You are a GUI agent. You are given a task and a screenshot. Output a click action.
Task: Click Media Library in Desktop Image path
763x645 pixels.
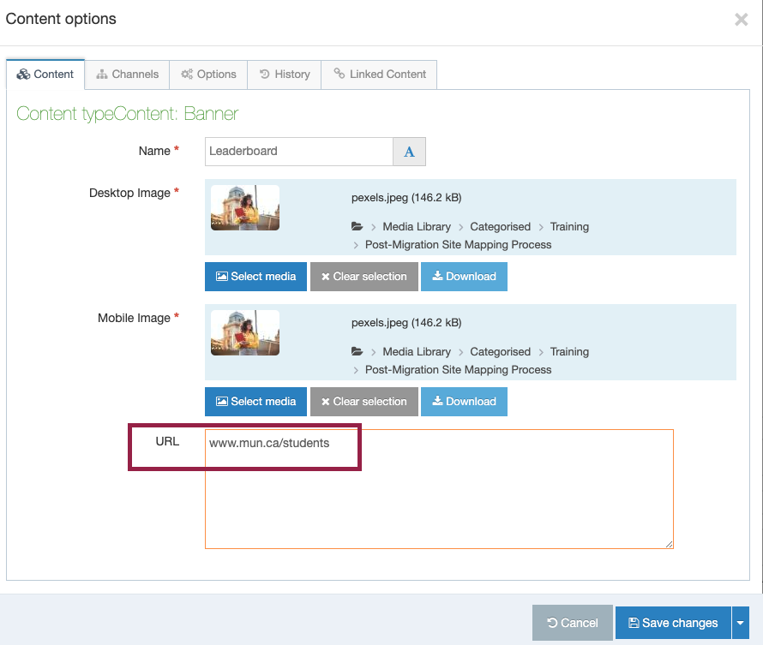click(417, 226)
